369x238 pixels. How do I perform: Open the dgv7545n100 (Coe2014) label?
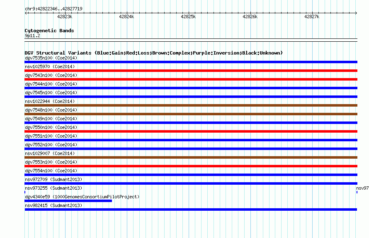tap(51, 93)
